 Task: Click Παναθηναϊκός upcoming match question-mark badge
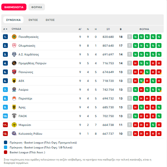point(129,37)
